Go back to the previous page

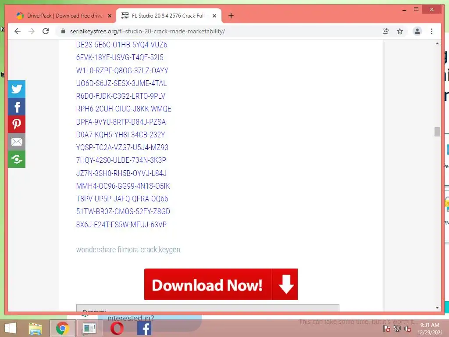pos(18,31)
